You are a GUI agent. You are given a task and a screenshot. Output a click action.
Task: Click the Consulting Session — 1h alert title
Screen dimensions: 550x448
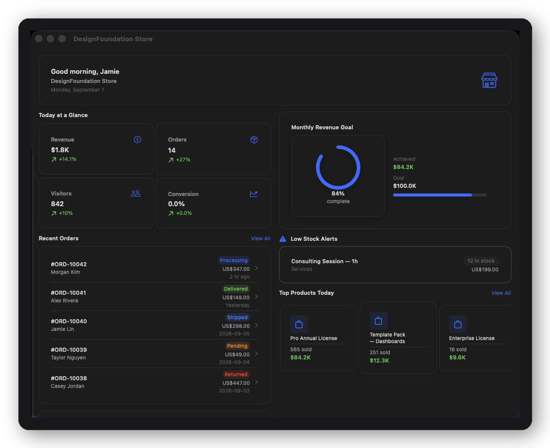click(x=324, y=261)
